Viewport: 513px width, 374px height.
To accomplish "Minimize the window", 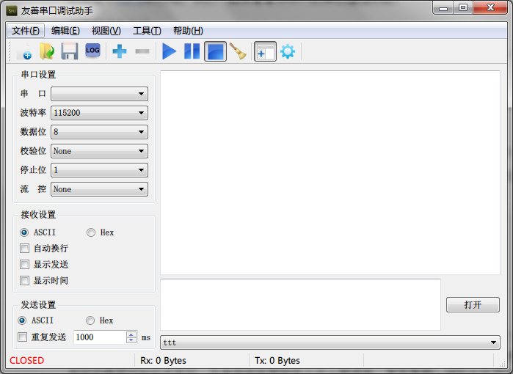I will [x=443, y=8].
